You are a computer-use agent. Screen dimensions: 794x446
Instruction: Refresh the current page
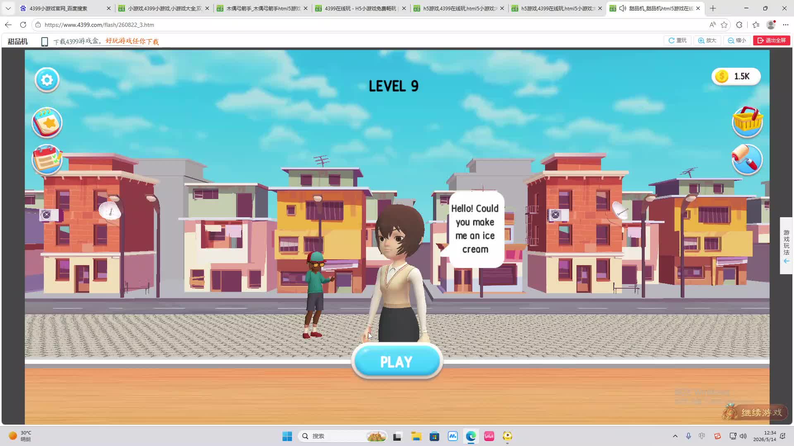[23, 25]
